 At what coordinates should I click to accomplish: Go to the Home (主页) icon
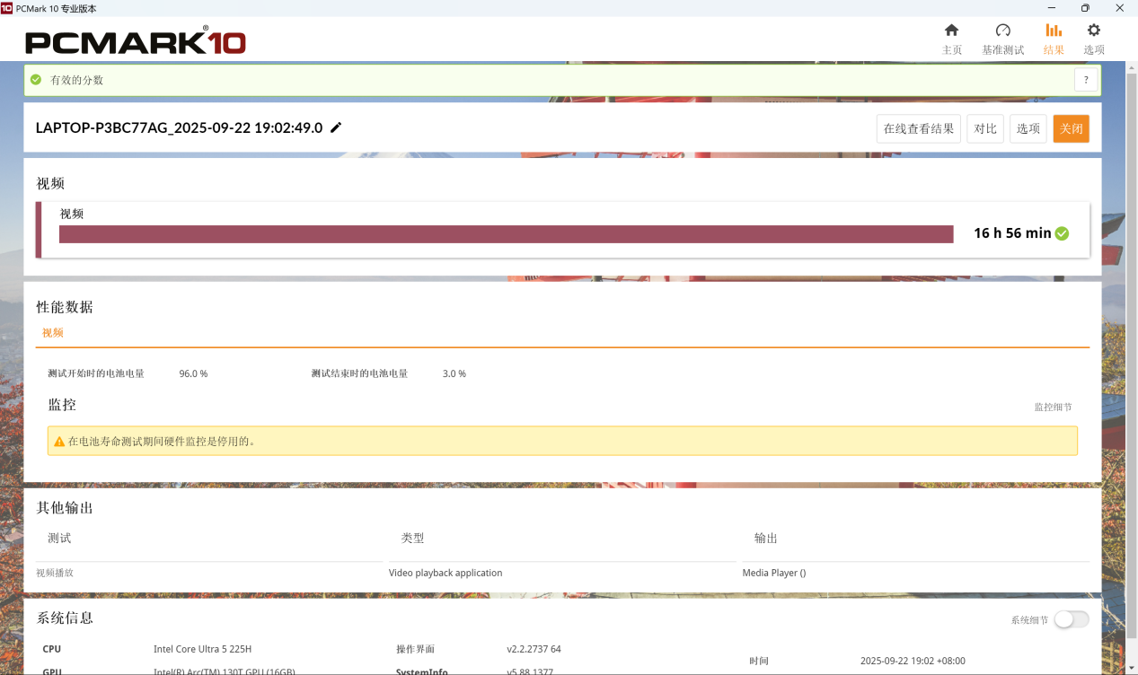[x=951, y=31]
